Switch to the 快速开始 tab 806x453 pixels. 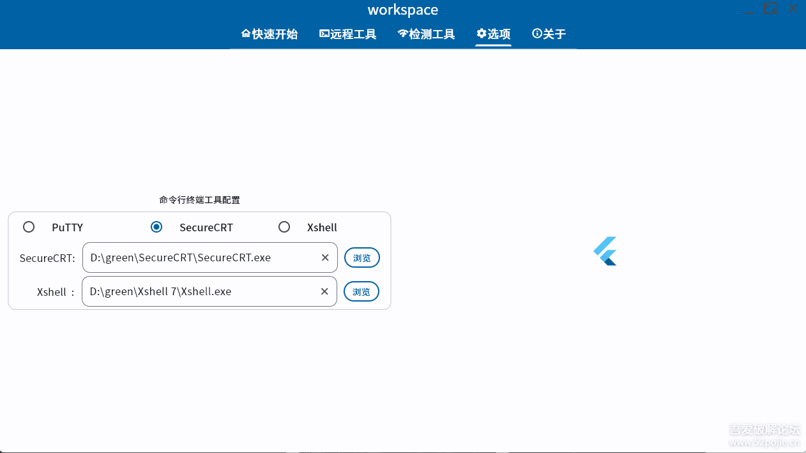click(270, 34)
